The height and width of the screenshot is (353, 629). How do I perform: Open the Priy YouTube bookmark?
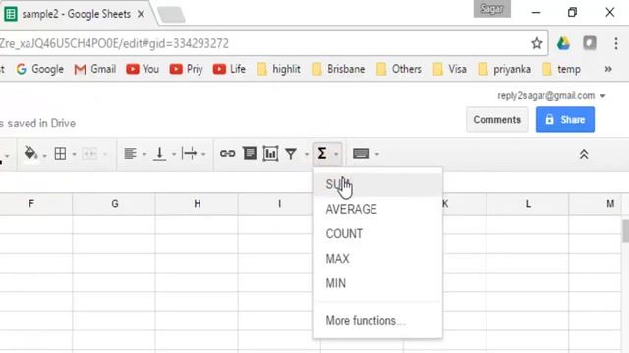tap(186, 69)
